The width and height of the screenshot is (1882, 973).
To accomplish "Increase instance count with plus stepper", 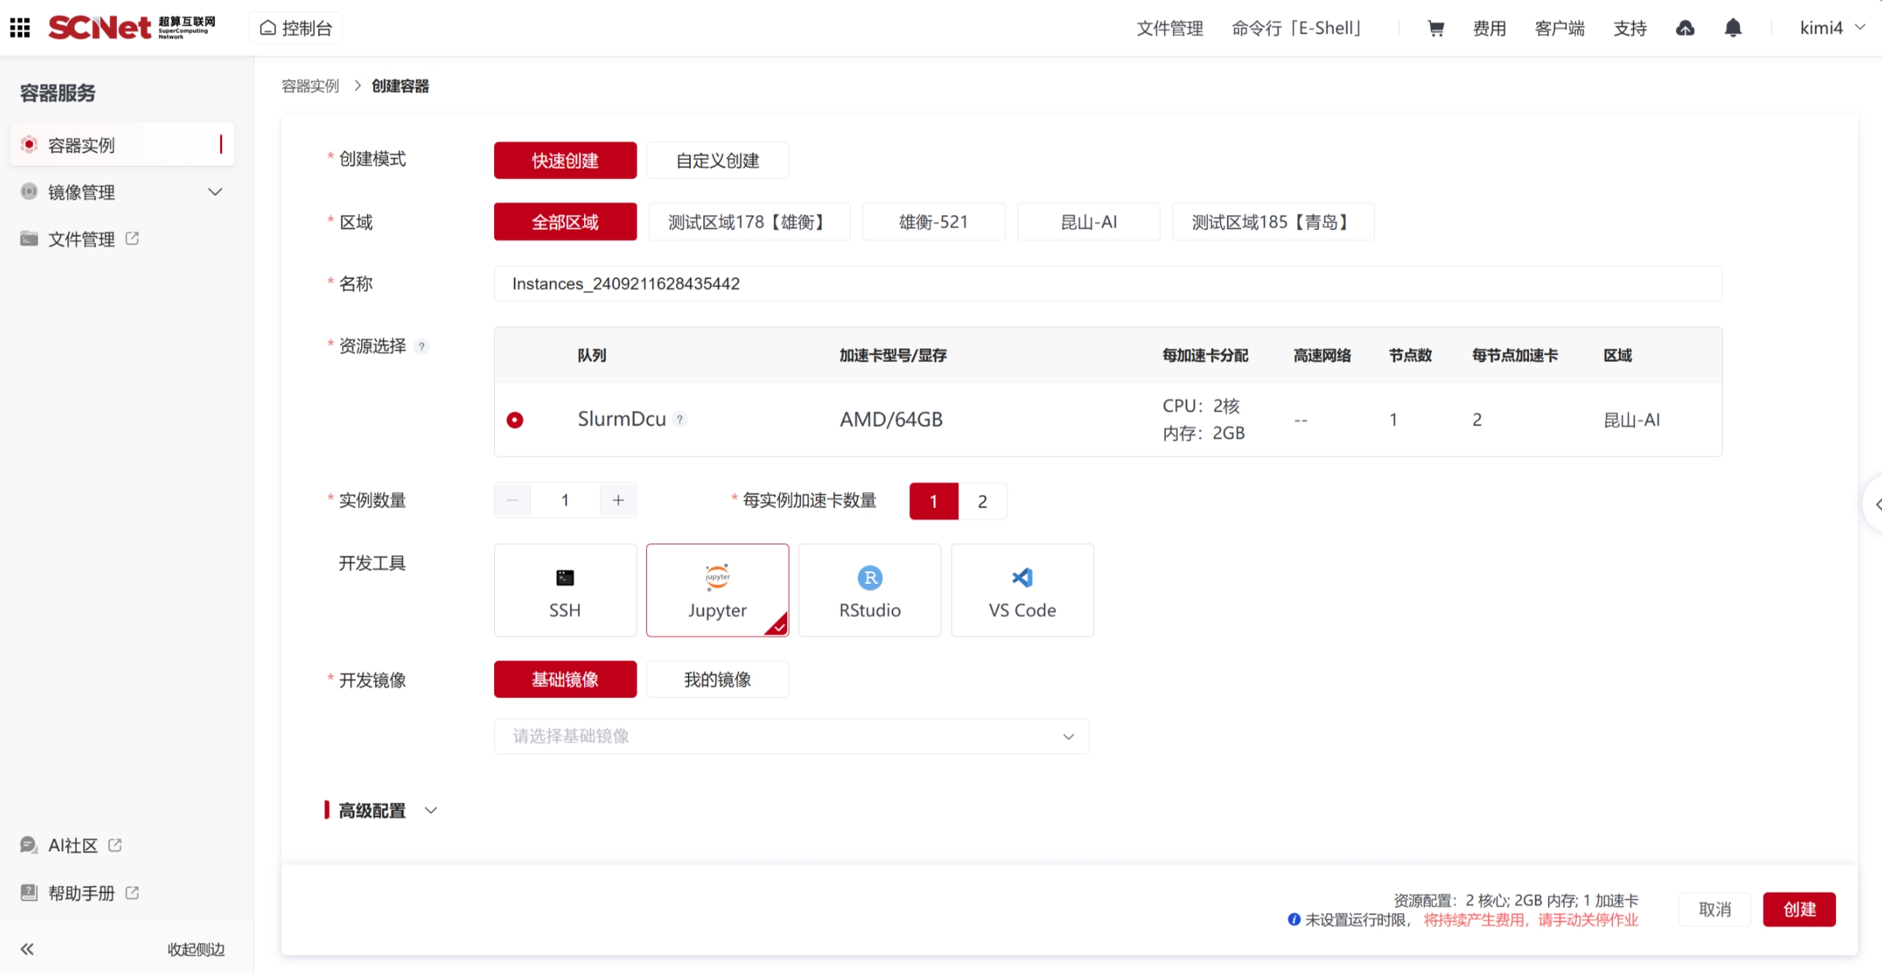I will point(618,501).
